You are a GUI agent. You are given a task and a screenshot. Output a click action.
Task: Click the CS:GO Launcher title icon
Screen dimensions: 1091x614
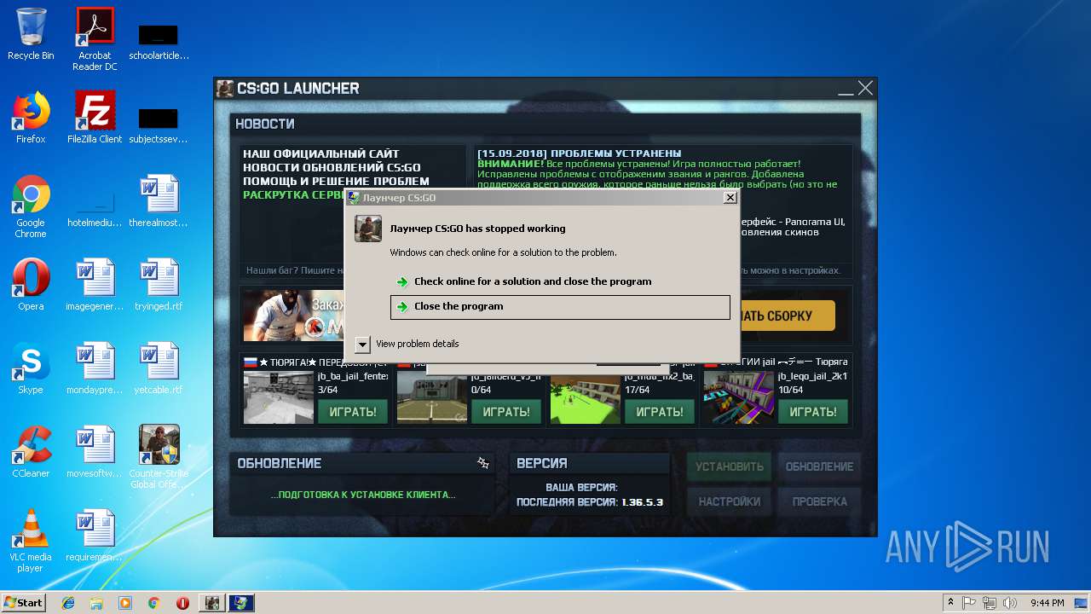(x=225, y=88)
